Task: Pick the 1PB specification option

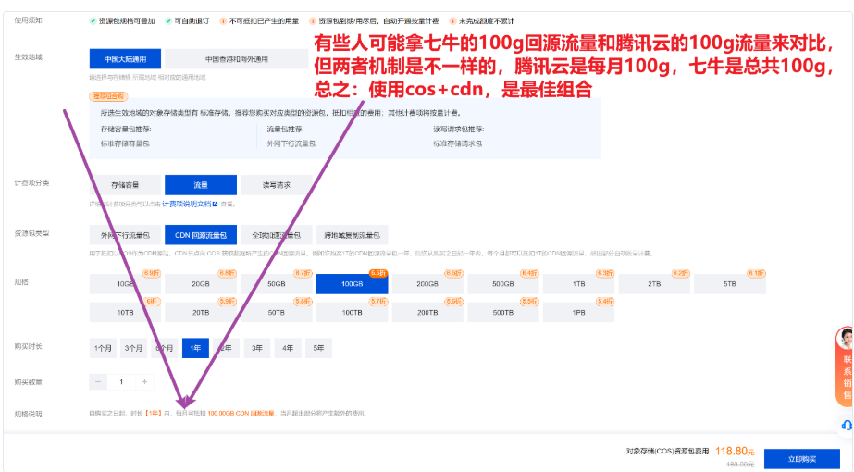Action: 578,312
